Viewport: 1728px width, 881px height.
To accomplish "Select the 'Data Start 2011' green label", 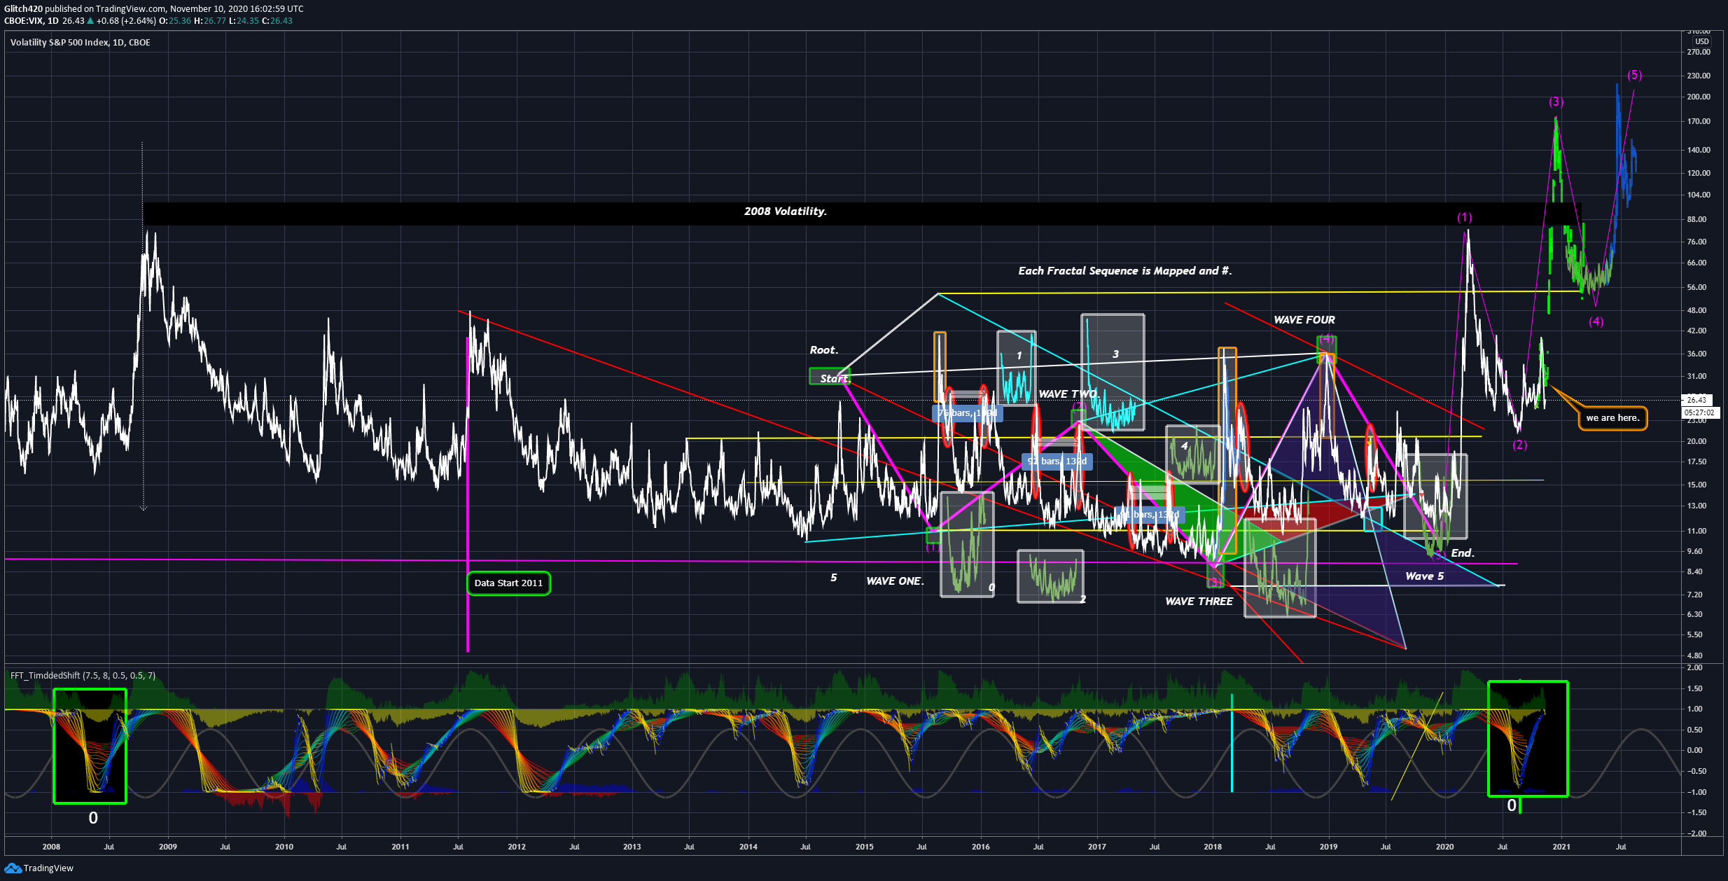I will 508,583.
